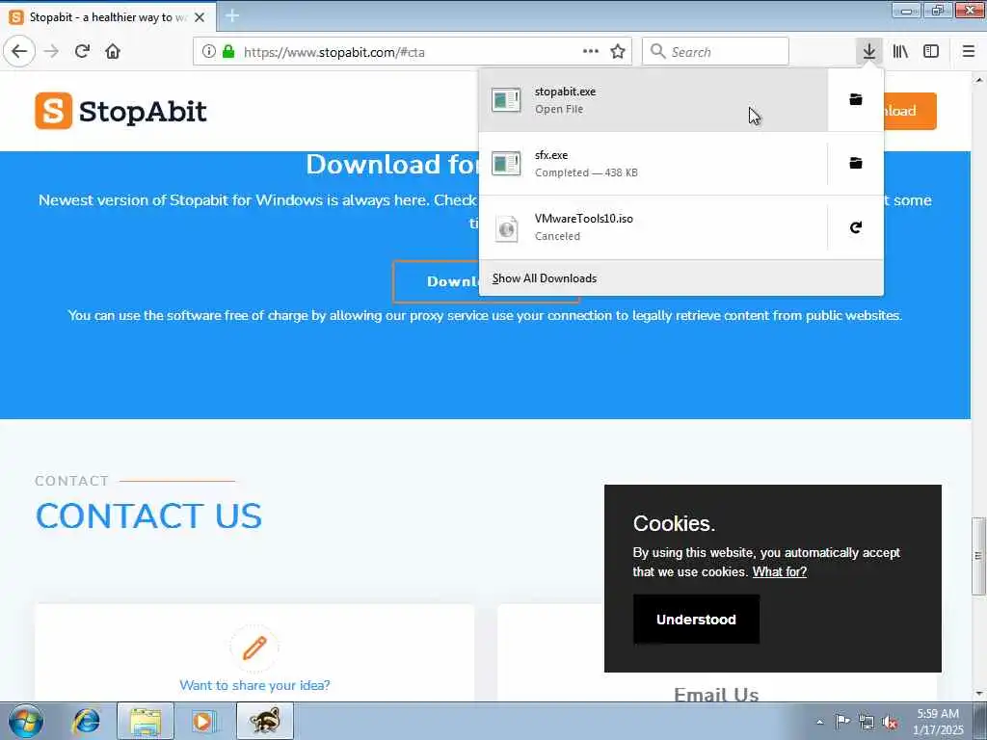
Task: Reload the current page
Action: coord(83,52)
